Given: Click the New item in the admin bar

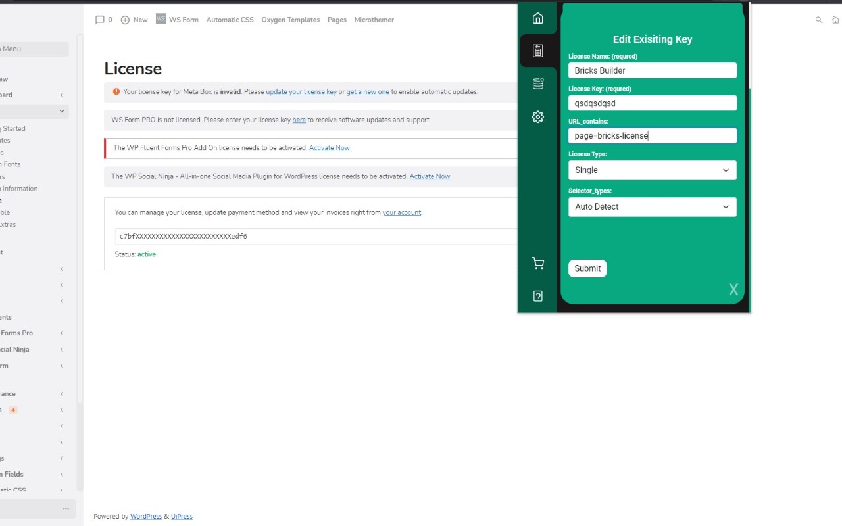Looking at the screenshot, I should click(x=140, y=20).
